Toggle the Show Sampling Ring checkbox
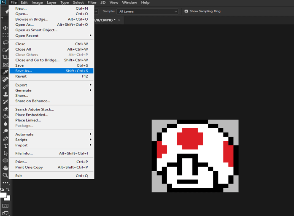Image resolution: width=294 pixels, height=216 pixels. tap(186, 11)
